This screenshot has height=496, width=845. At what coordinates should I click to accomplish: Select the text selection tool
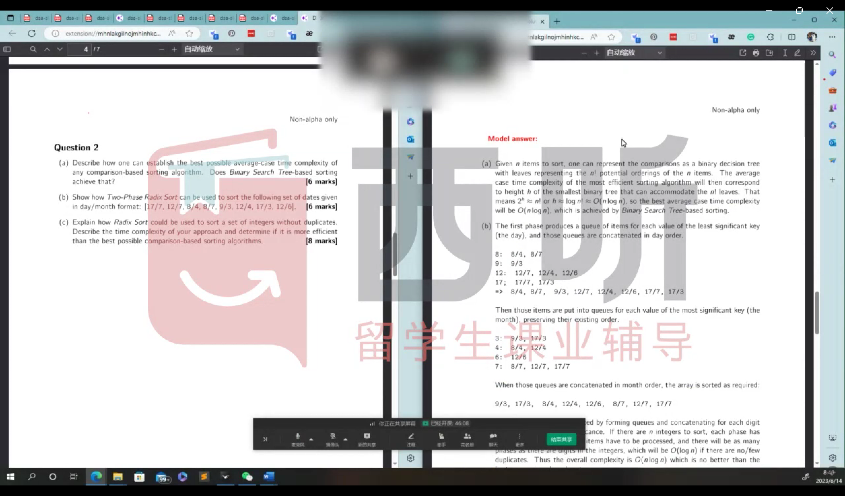(785, 53)
